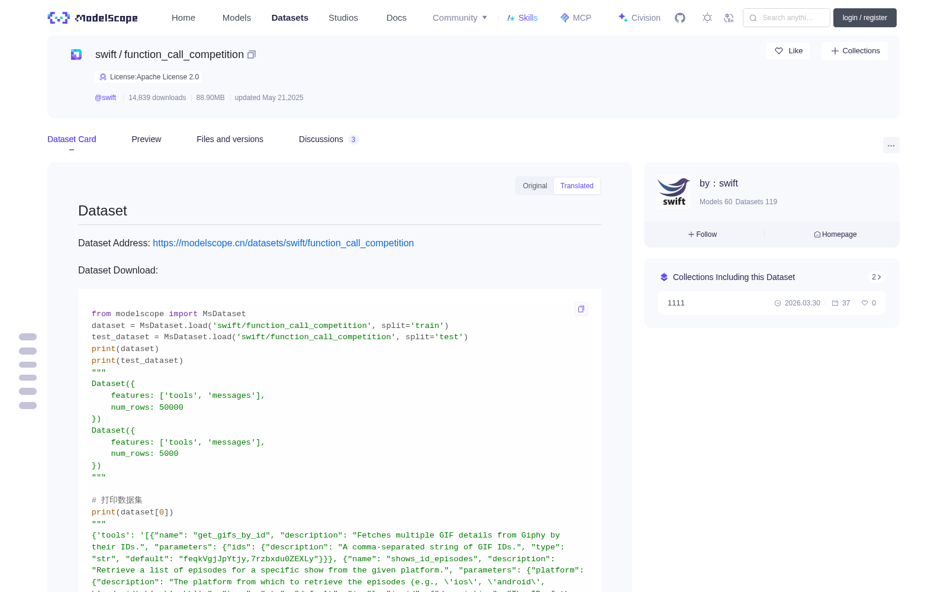
Task: Switch to Original text view
Action: [x=535, y=186]
